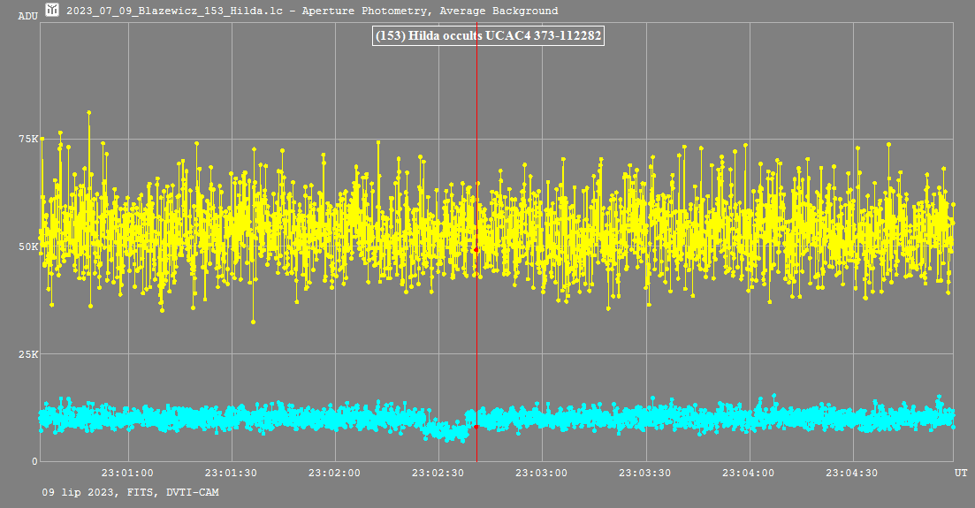Click the 'ADU' axis label
The width and height of the screenshot is (975, 508).
pyautogui.click(x=28, y=16)
